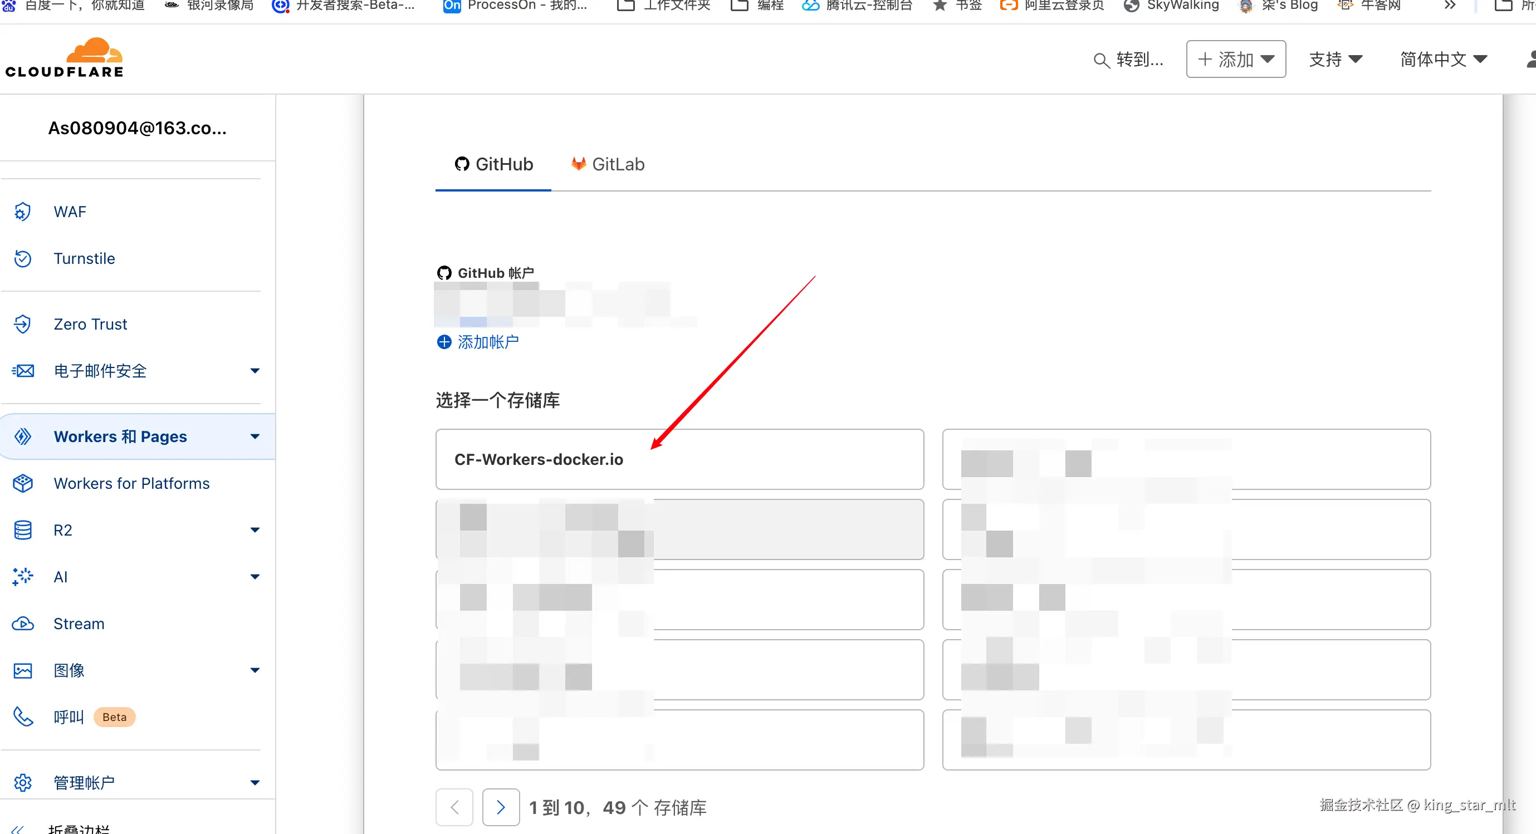Image resolution: width=1536 pixels, height=834 pixels.
Task: Click the Cloudflare logo
Action: tap(64, 58)
